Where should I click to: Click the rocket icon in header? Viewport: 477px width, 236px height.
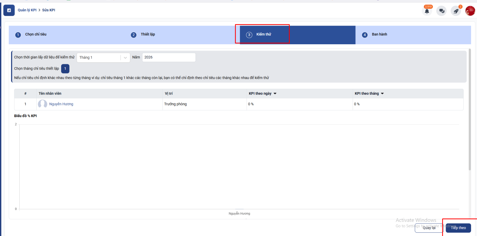coord(456,11)
